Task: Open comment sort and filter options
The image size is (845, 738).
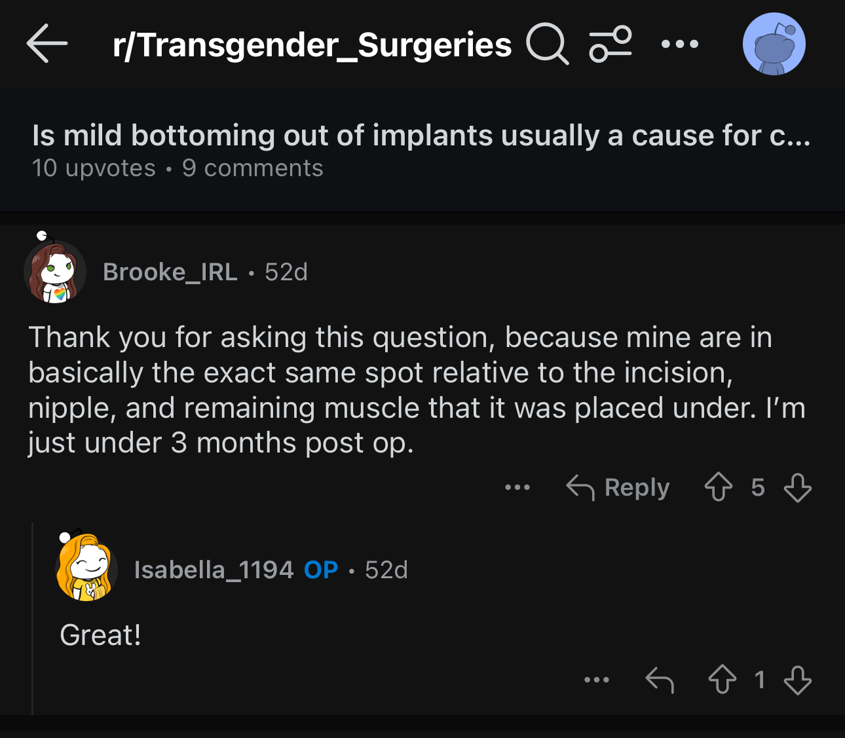Action: [x=610, y=44]
